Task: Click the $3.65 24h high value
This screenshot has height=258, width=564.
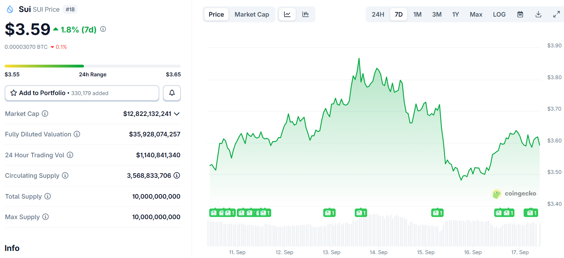Action: point(173,75)
